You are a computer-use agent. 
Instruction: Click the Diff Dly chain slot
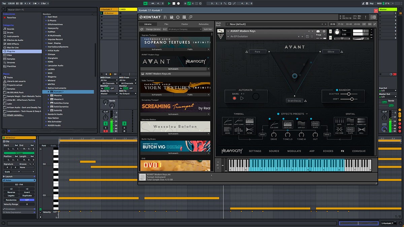[301, 125]
